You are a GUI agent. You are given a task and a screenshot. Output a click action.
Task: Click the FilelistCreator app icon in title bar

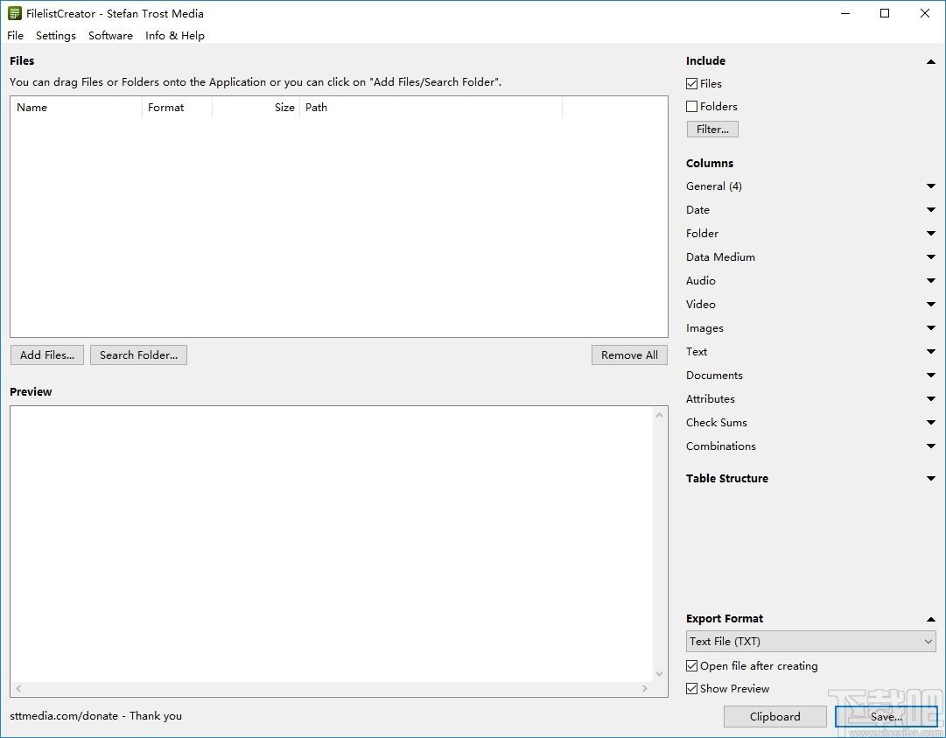pyautogui.click(x=15, y=13)
